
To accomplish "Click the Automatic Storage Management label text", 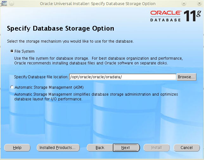I will [x=49, y=87].
